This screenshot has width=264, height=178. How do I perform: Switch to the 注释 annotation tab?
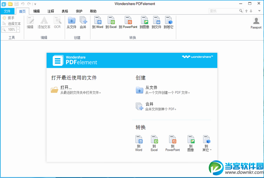pos(51,11)
